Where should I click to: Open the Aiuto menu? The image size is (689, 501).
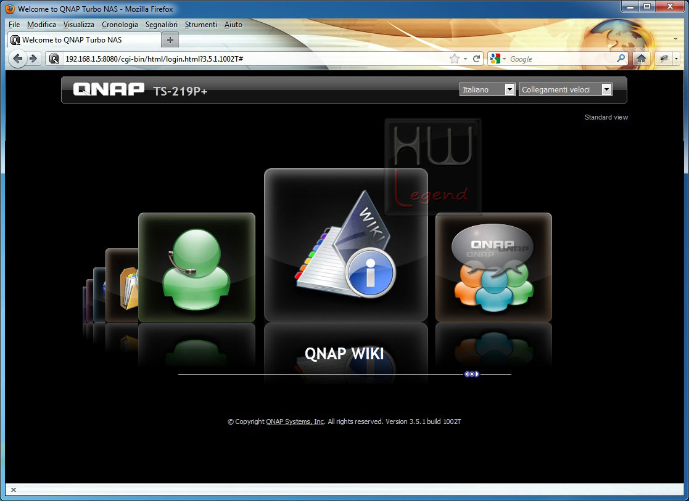click(233, 25)
